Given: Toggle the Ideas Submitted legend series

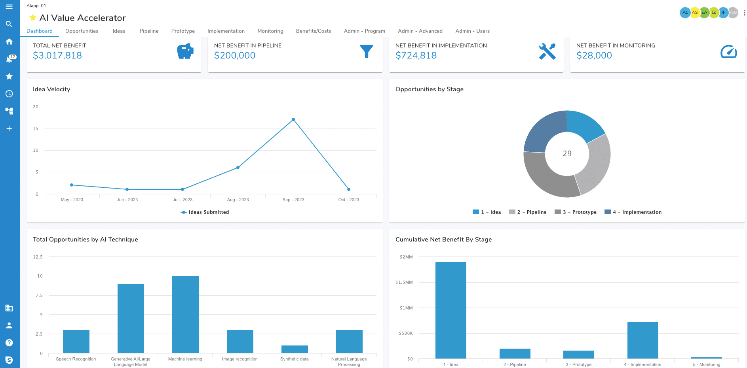Looking at the screenshot, I should coord(205,212).
